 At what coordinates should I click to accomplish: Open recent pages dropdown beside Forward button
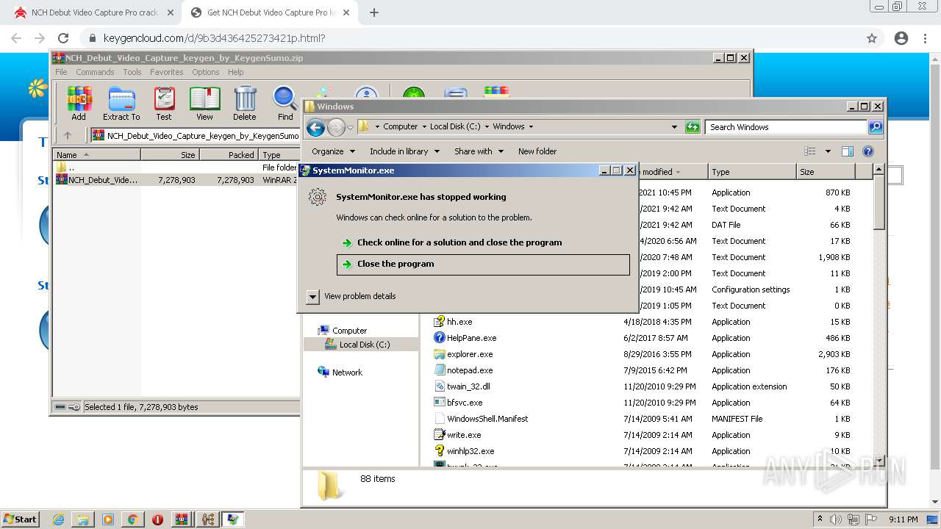(351, 127)
